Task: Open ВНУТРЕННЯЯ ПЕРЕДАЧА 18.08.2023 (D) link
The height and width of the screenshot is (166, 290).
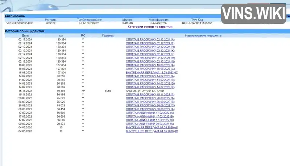Action: click(x=152, y=72)
